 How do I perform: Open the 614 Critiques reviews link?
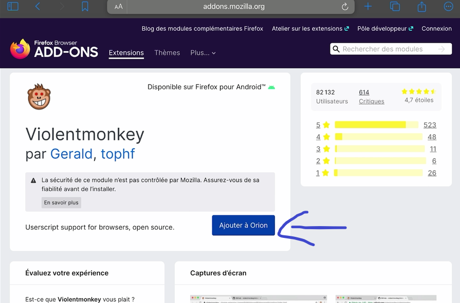(x=371, y=97)
